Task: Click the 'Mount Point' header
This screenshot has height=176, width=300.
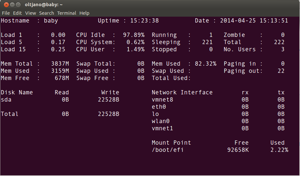Action: (171, 143)
